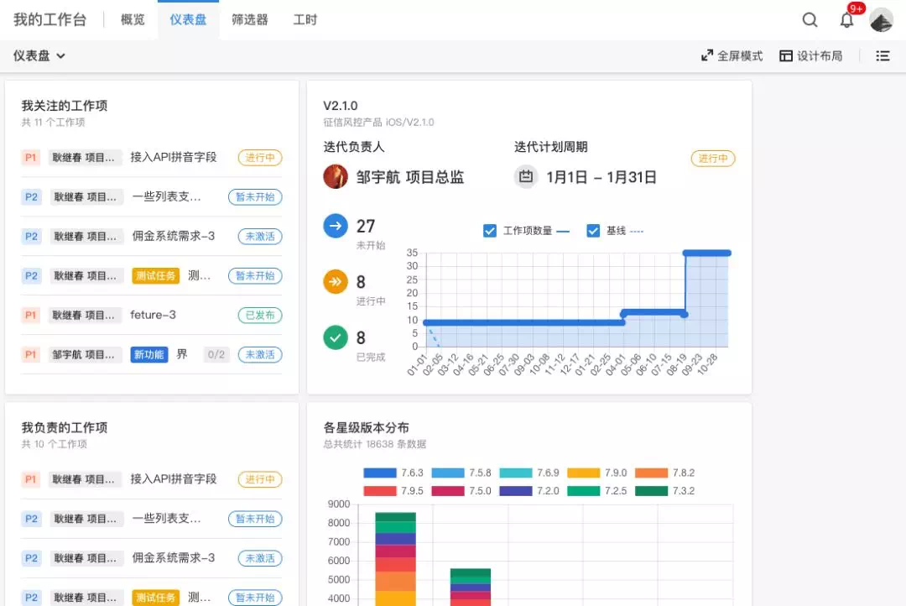
Task: Click the 7.5.8 legend color swatch
Action: tap(448, 473)
